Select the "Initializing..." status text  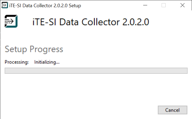(x=47, y=62)
